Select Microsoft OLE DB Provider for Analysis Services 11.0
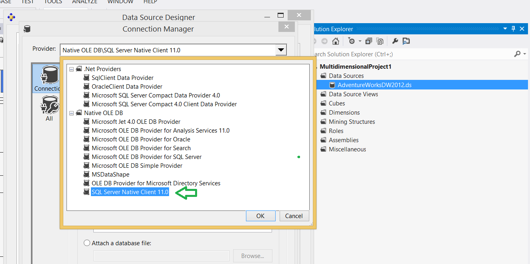Viewport: 530px width, 264px height. click(x=161, y=130)
